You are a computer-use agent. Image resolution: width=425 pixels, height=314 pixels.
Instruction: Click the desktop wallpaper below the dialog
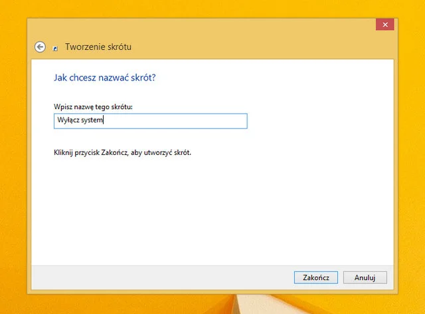[x=133, y=304]
